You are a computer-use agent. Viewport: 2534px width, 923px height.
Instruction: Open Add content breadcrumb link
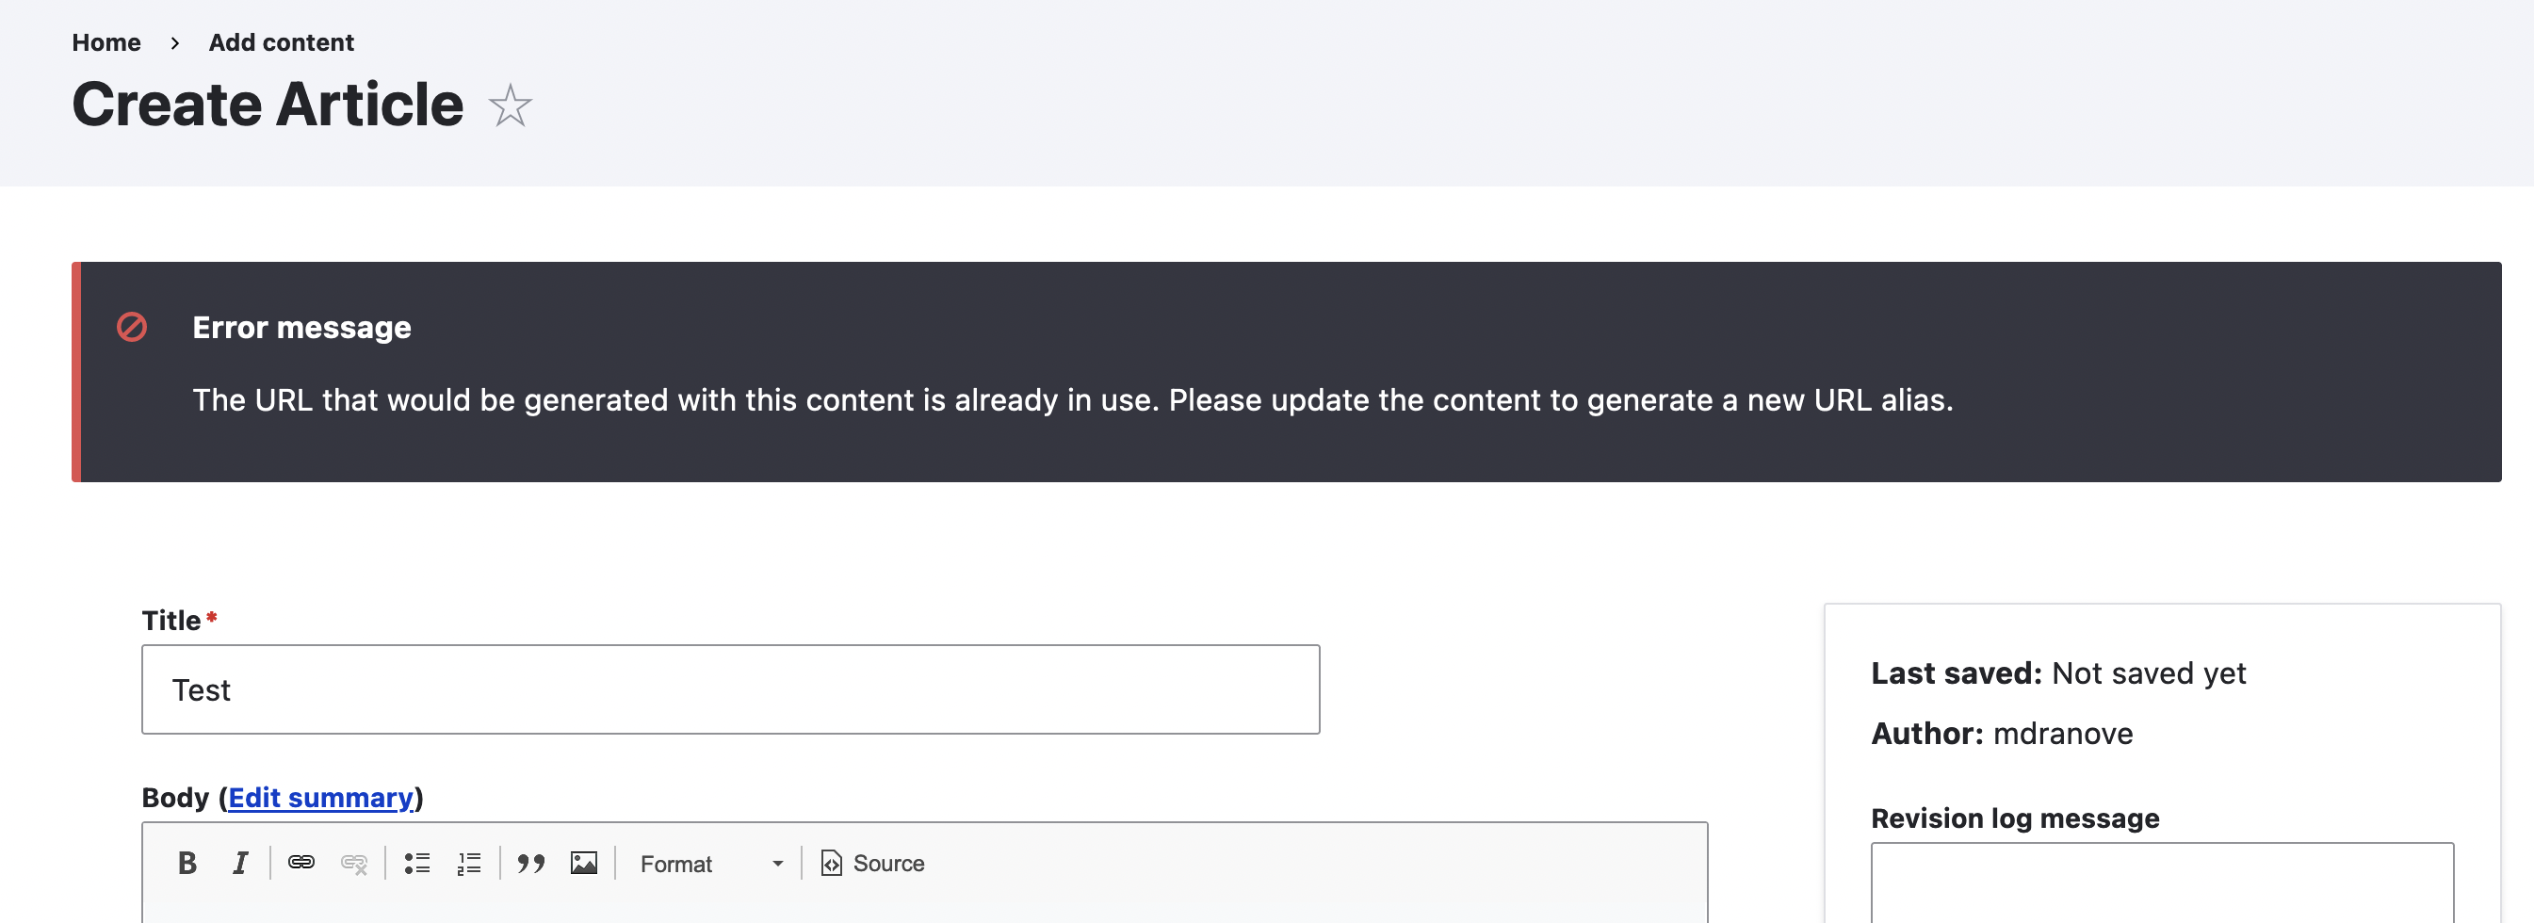(x=282, y=42)
